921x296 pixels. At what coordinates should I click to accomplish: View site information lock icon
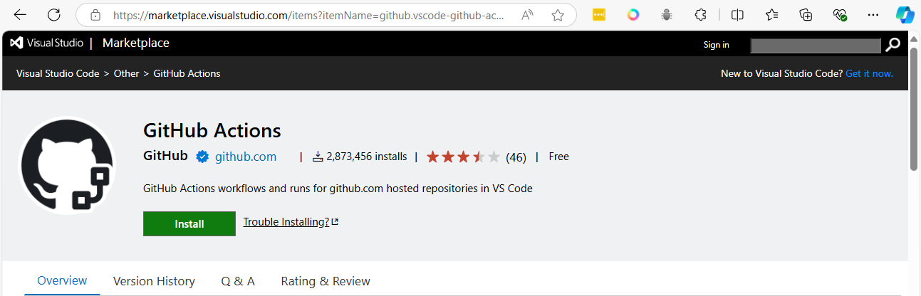coord(95,15)
